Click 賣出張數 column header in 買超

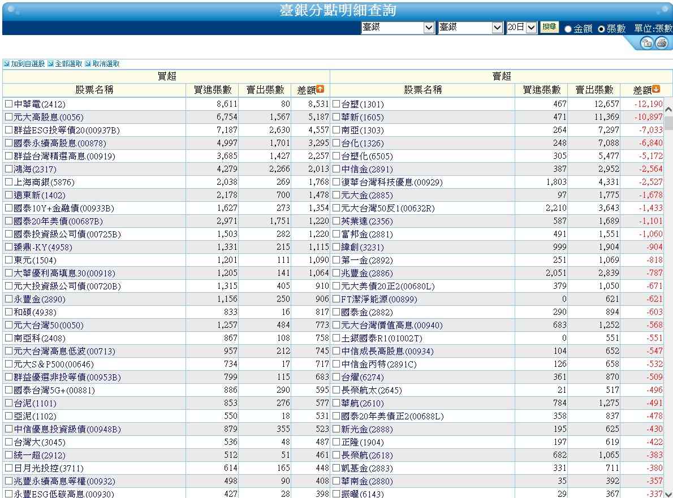click(x=265, y=90)
